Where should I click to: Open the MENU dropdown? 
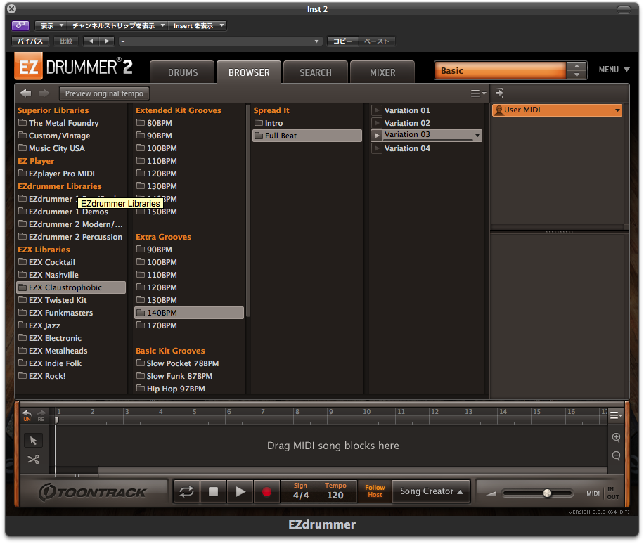point(614,70)
